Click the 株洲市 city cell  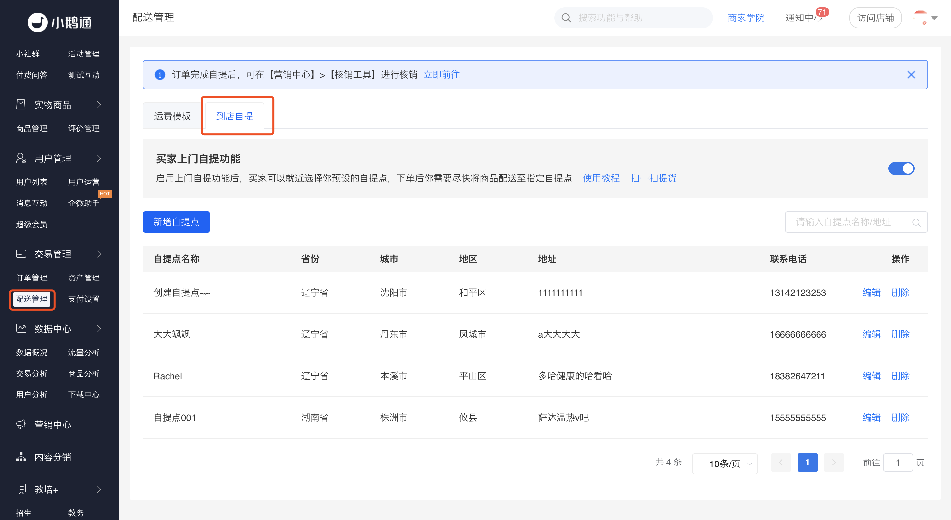[x=393, y=418]
